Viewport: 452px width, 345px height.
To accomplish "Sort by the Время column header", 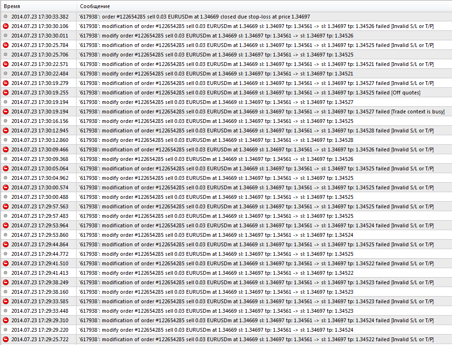I will (x=39, y=6).
